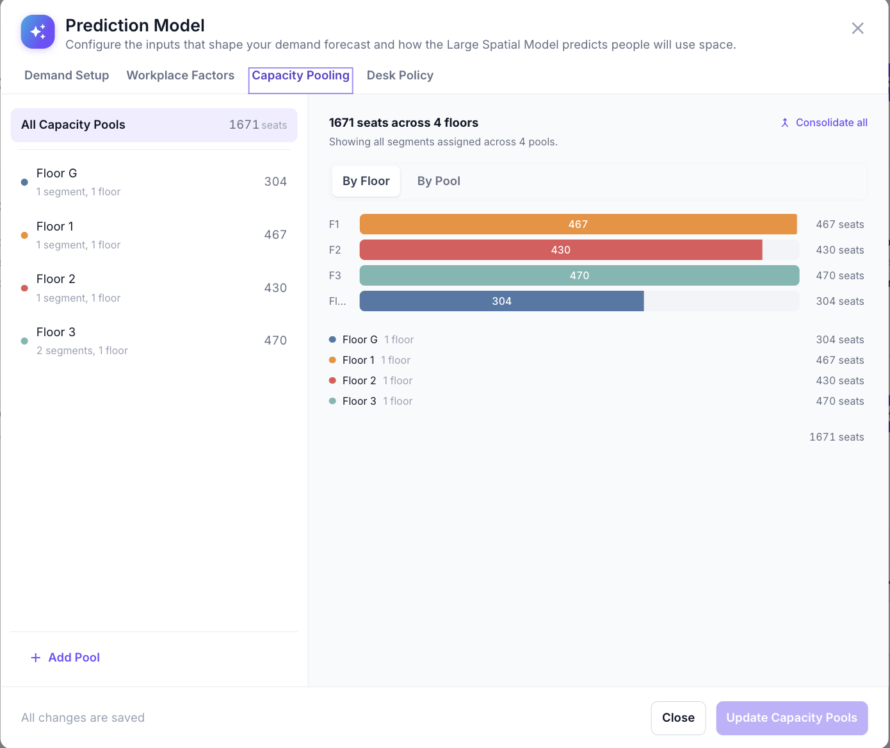Viewport: 890px width, 748px height.
Task: Switch view to By Pool
Action: 439,181
